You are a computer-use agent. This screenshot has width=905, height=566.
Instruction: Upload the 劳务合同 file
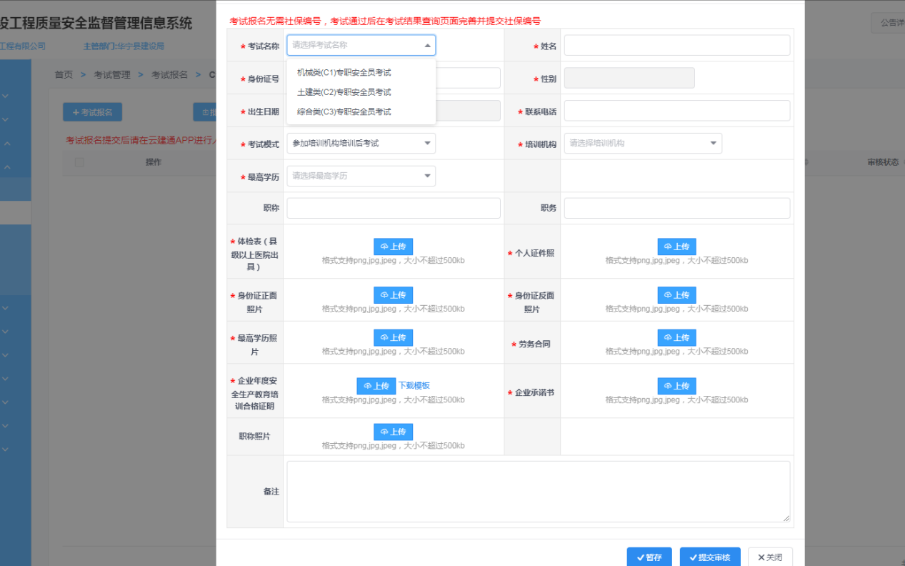676,337
